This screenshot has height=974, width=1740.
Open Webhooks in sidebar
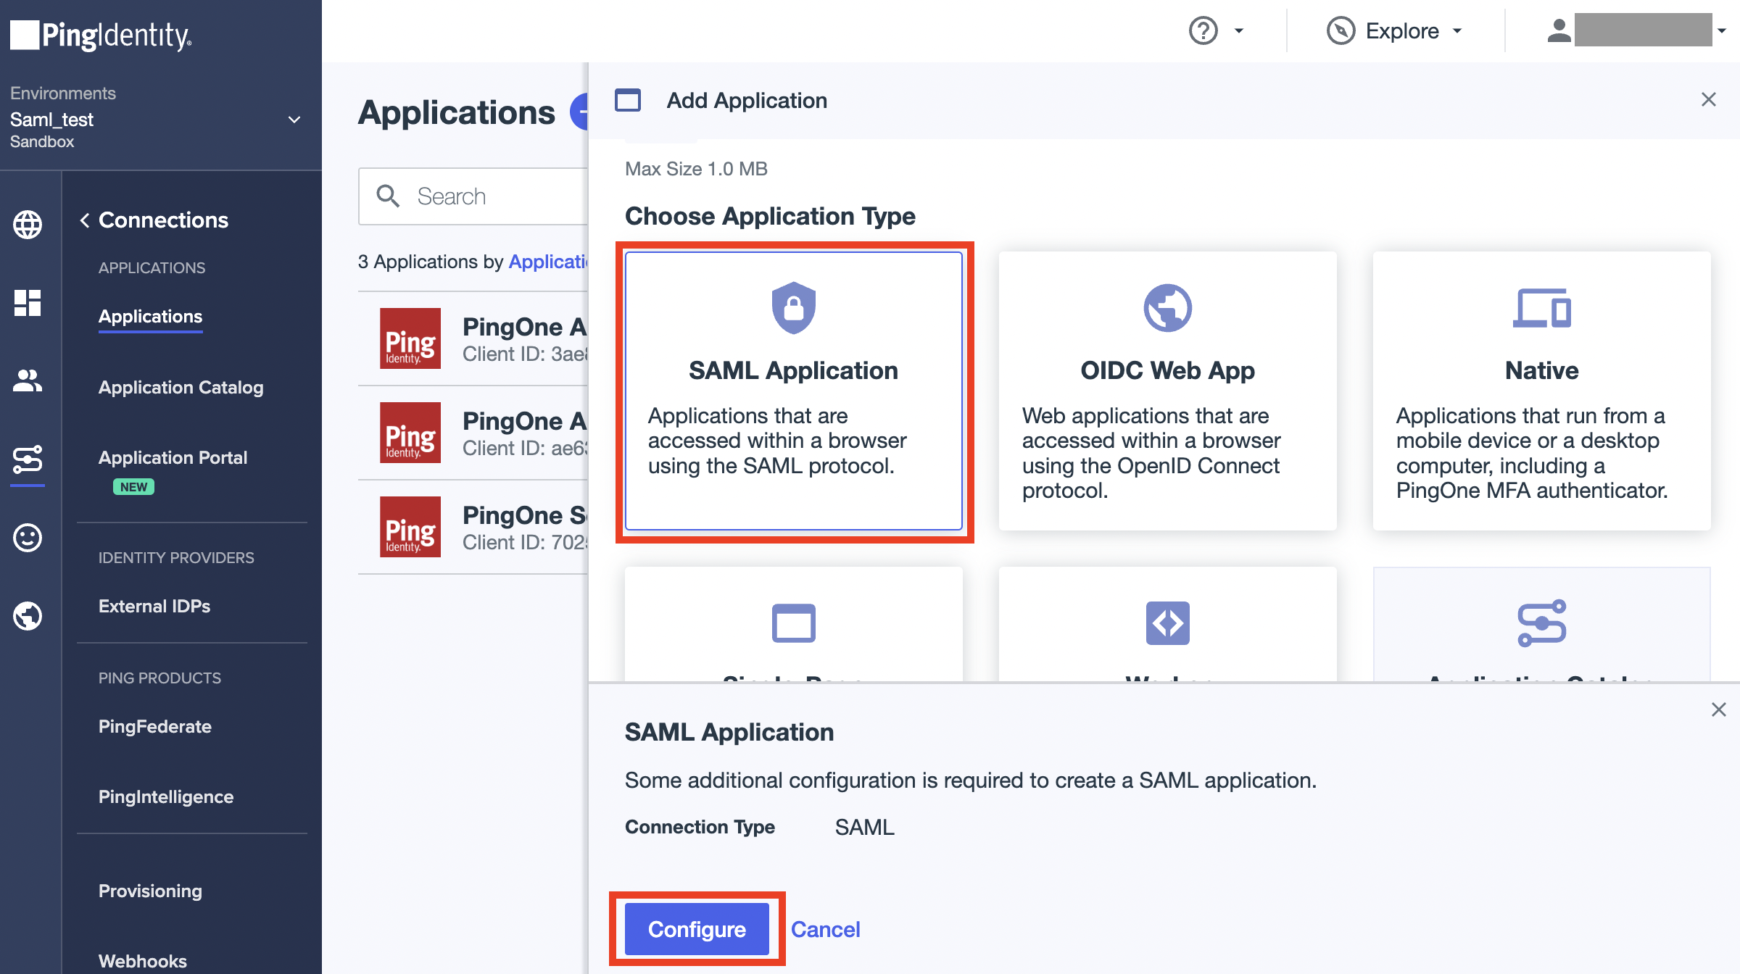pos(143,962)
